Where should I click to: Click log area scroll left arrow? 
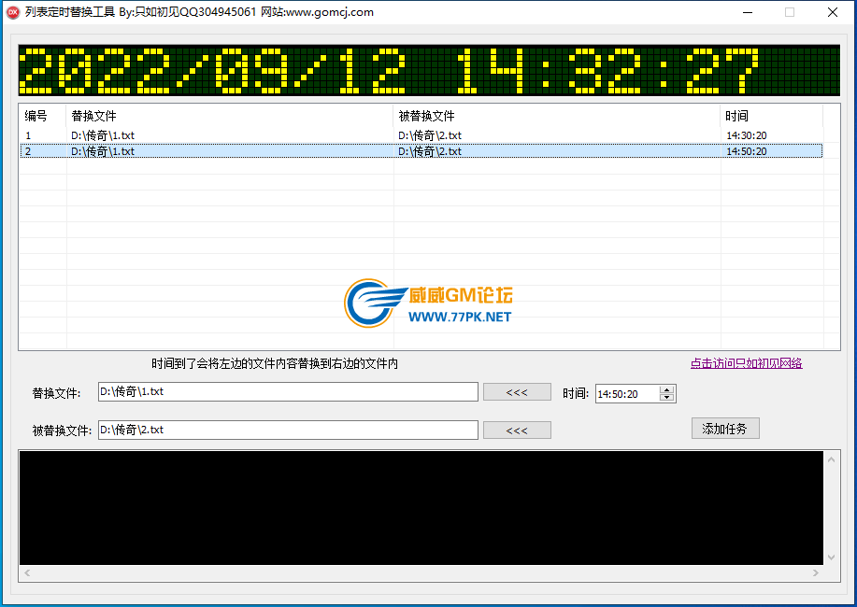click(26, 572)
